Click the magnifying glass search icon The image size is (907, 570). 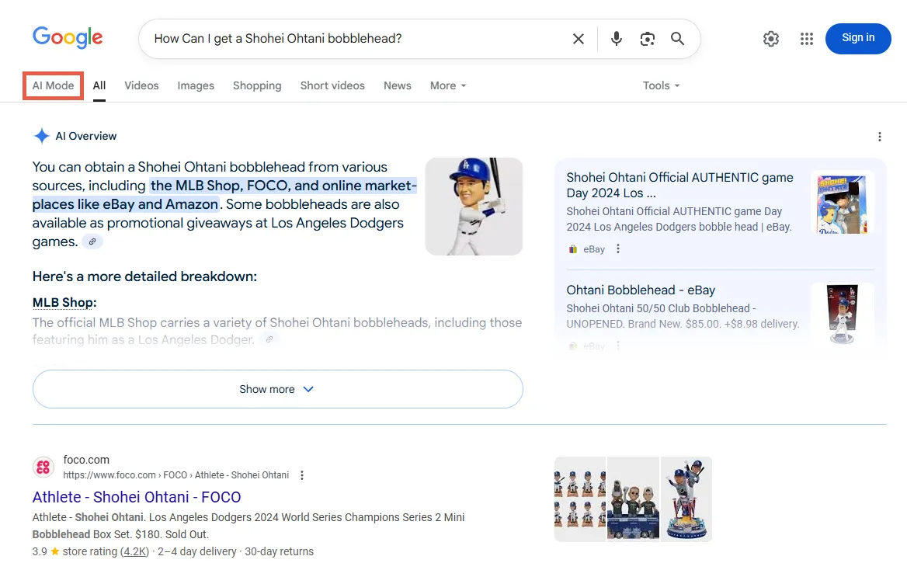click(677, 39)
